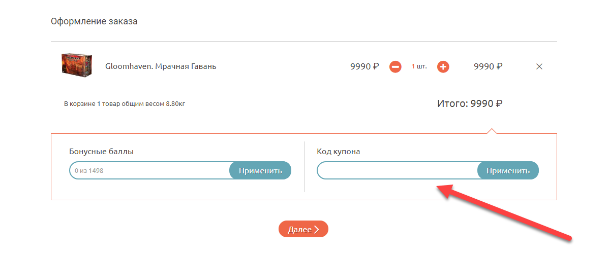Screen dimensions: 609x255
Task: Click the cart weight summary text
Action: pyautogui.click(x=128, y=104)
